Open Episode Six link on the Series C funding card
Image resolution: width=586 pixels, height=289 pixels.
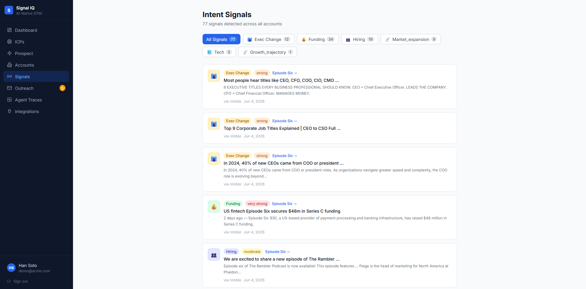click(284, 204)
